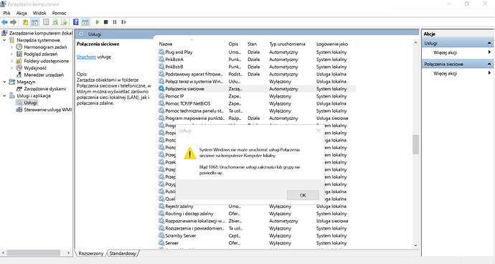Collapse the Narzędzia systemowe tree node
The width and height of the screenshot is (495, 264).
(4, 40)
